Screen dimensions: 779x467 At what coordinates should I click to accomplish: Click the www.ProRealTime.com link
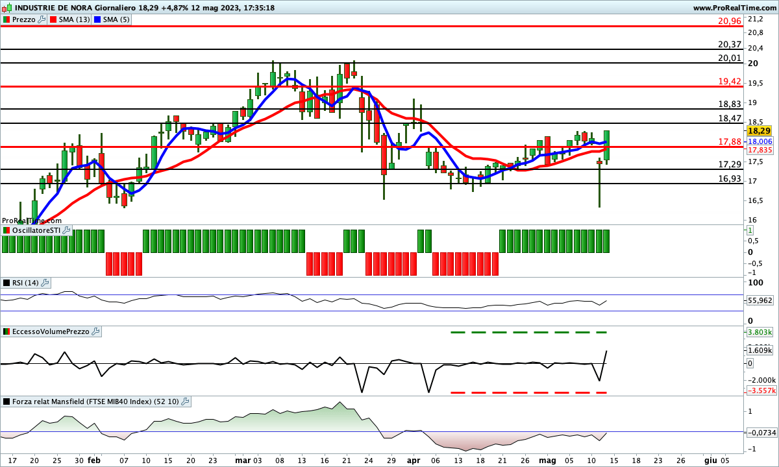[x=734, y=8]
